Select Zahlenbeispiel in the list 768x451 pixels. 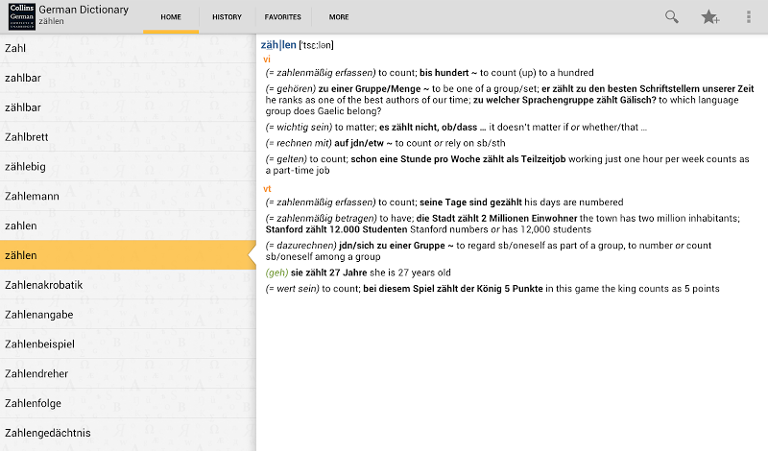(x=128, y=344)
